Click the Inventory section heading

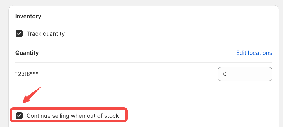28,16
